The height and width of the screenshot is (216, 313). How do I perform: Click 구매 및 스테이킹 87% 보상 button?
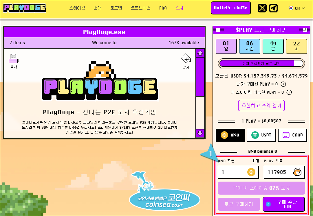pyautogui.click(x=261, y=188)
